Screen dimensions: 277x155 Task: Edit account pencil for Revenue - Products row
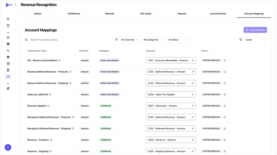coord(193,140)
